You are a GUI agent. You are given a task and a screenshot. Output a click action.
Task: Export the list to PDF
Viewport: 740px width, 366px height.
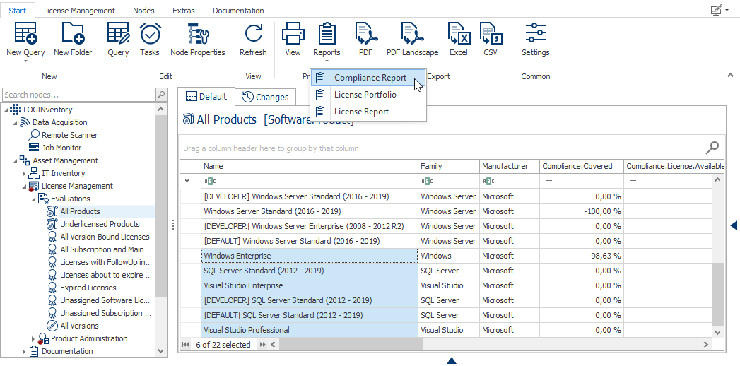coord(365,34)
